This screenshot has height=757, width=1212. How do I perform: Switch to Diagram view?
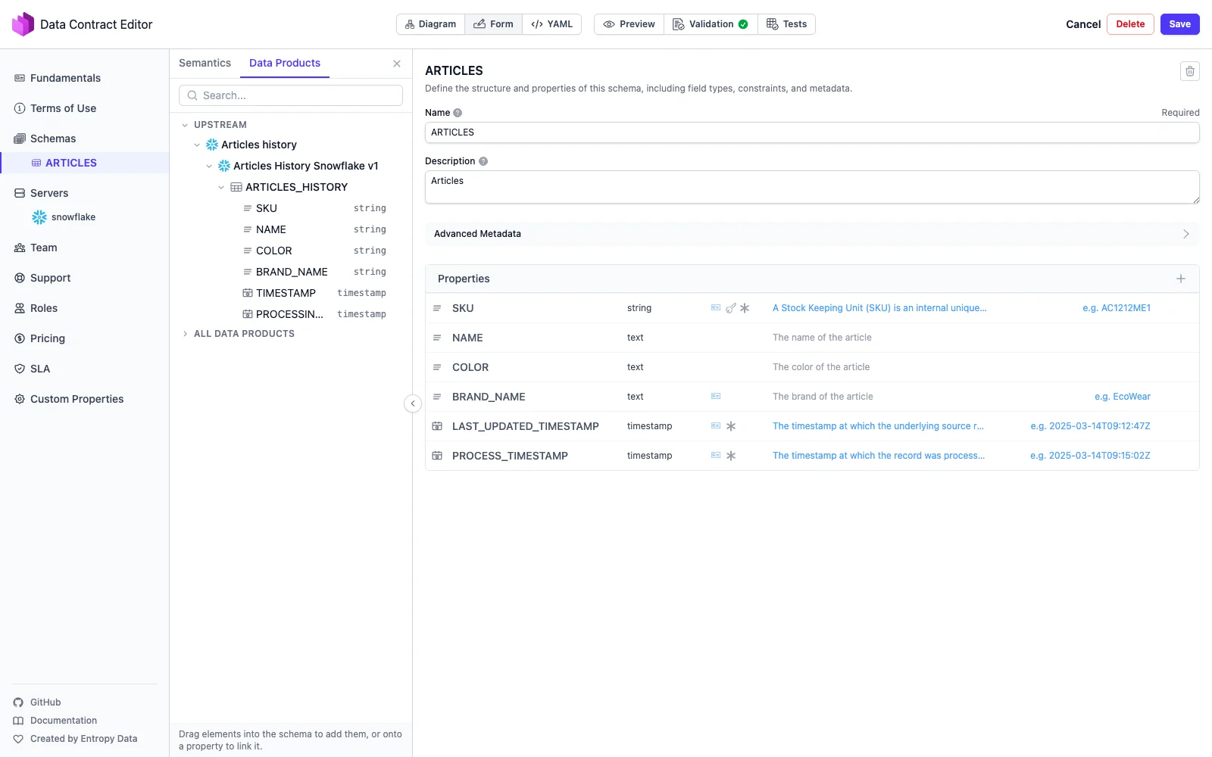430,24
